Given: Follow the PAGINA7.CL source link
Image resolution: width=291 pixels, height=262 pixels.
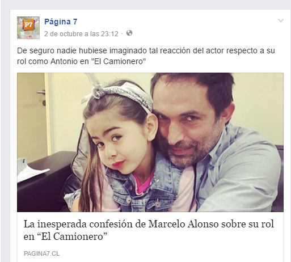Looking at the screenshot, I should click(x=41, y=253).
